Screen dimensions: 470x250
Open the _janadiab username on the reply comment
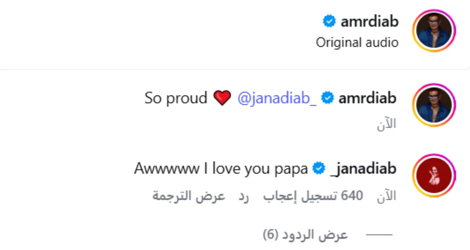(x=363, y=168)
